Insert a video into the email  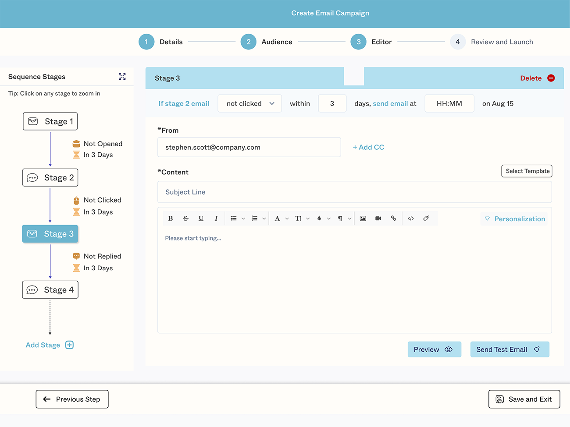tap(378, 219)
